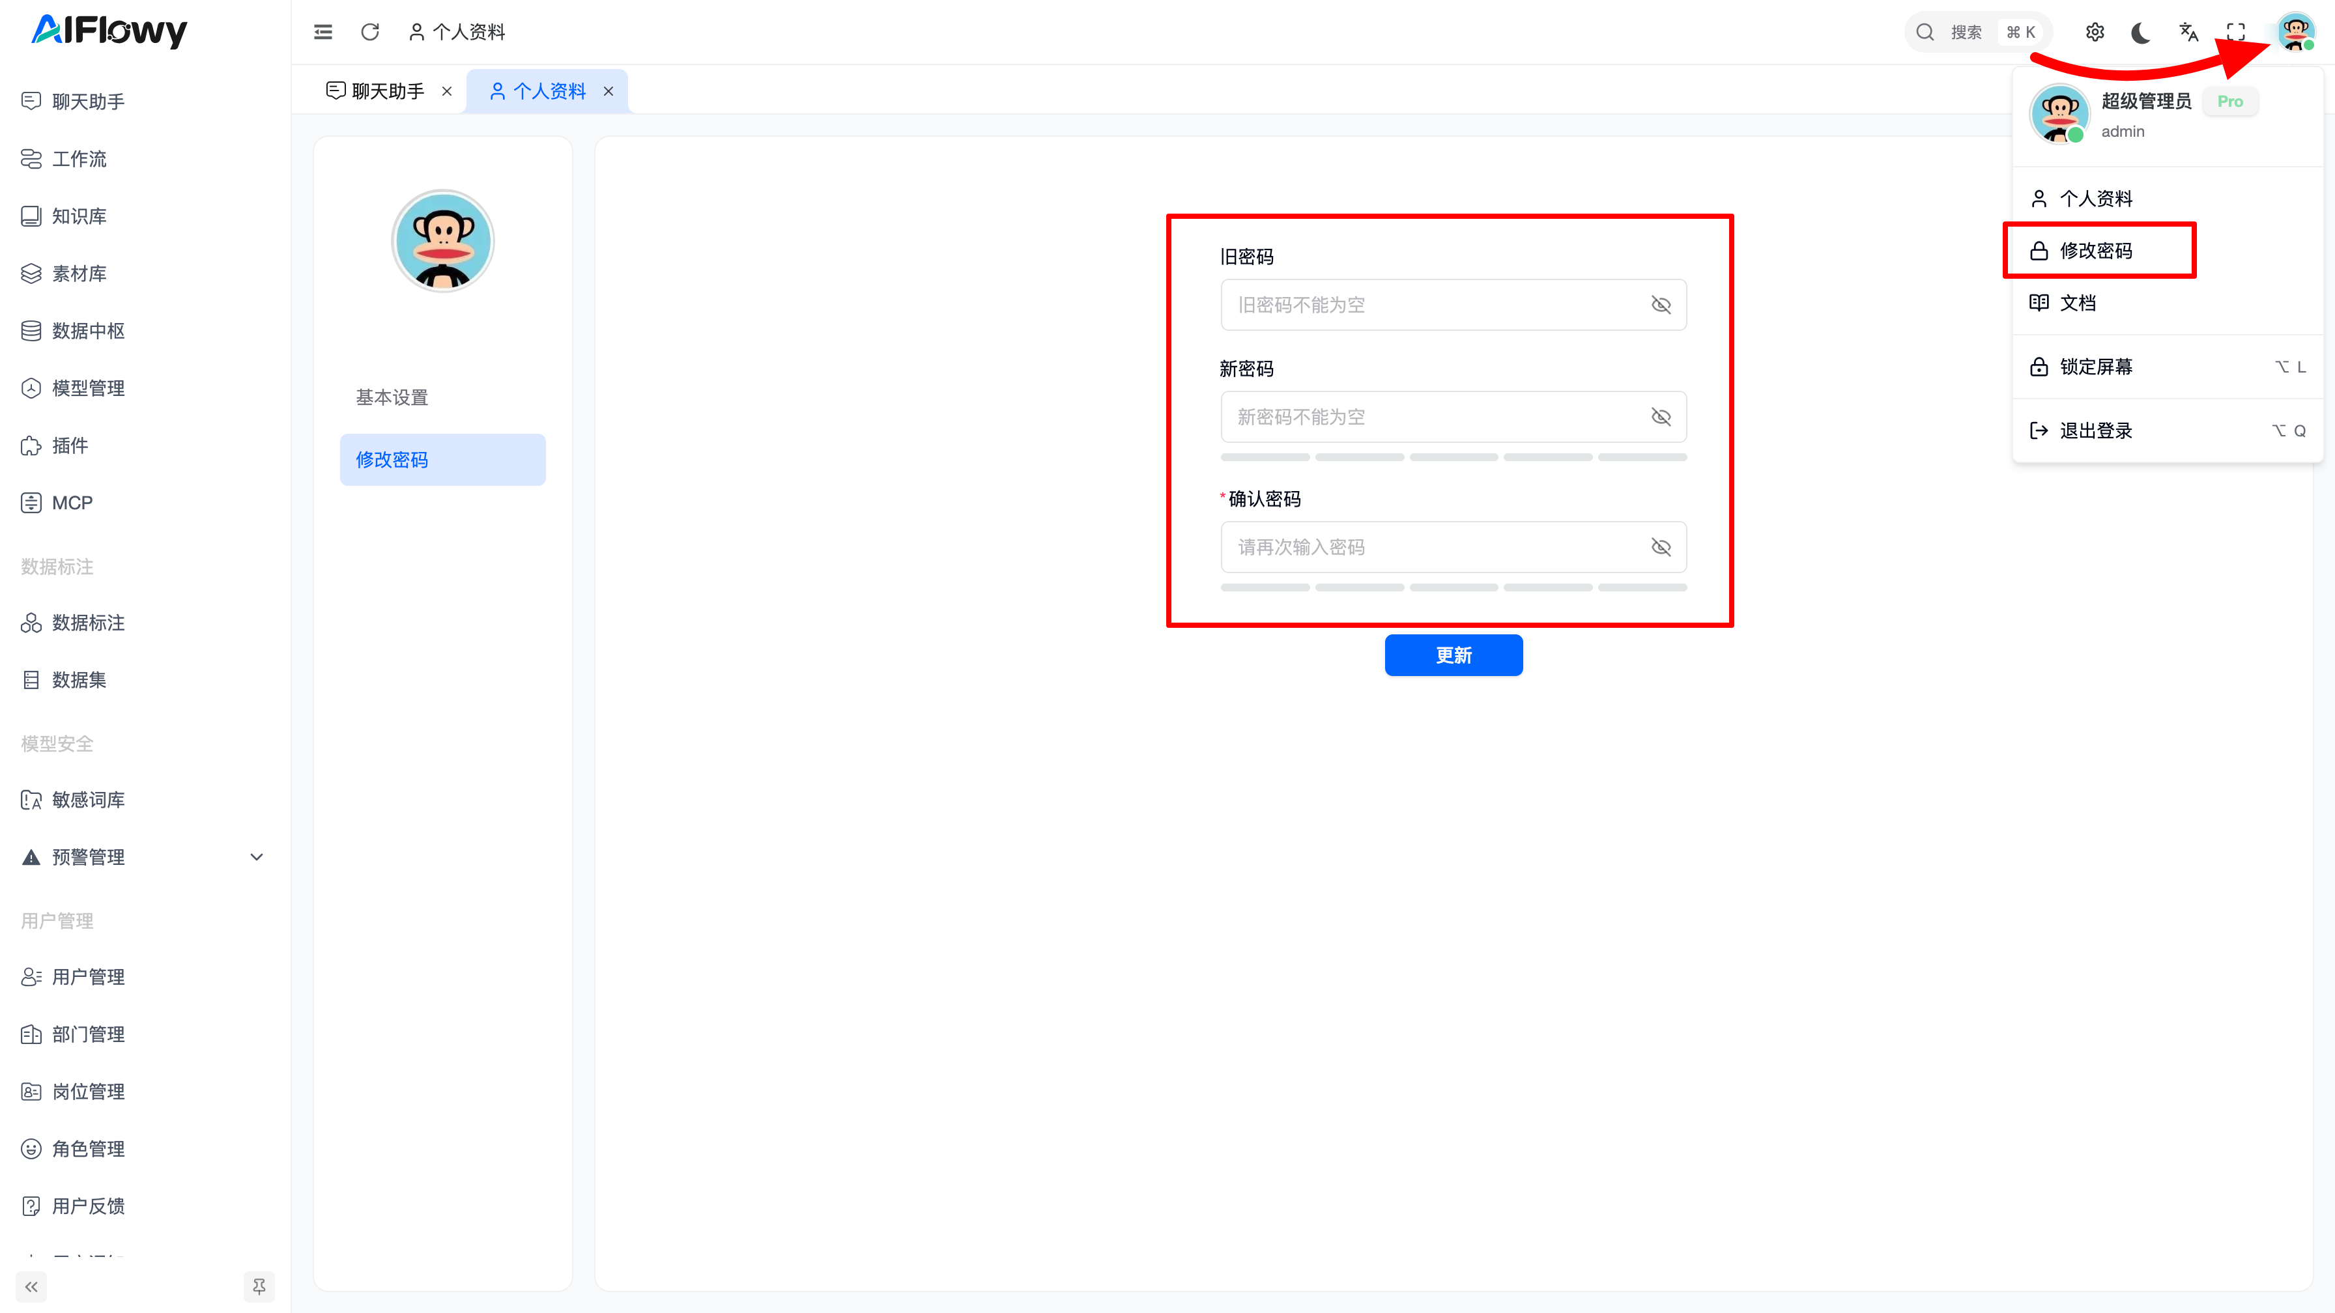Switch to dark mode with the moon icon

pos(2141,33)
